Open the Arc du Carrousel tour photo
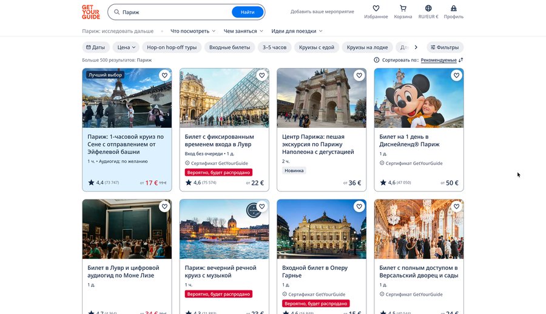 coord(322,98)
